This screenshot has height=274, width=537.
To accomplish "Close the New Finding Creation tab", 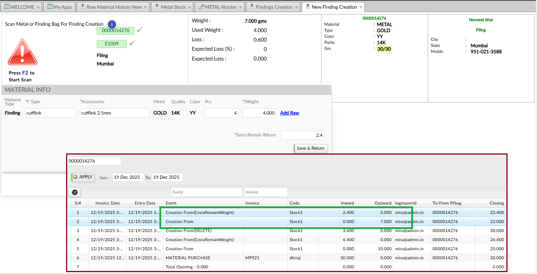I will coord(361,7).
